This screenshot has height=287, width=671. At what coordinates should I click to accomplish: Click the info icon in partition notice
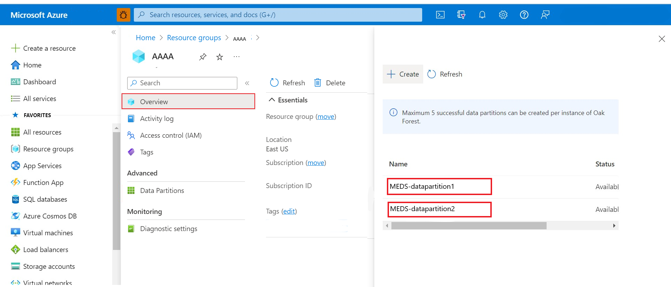393,113
